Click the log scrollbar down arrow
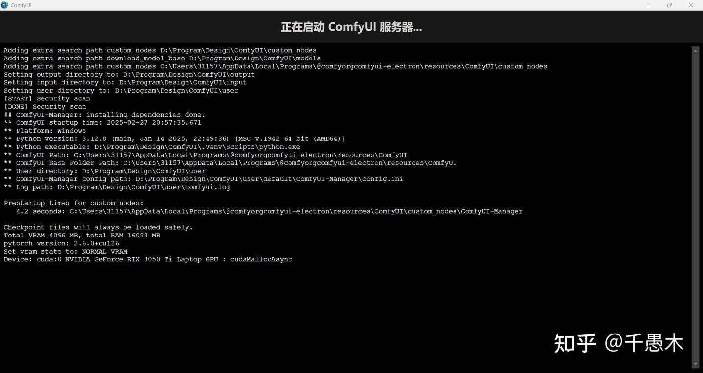Image resolution: width=703 pixels, height=373 pixels. pyautogui.click(x=696, y=364)
